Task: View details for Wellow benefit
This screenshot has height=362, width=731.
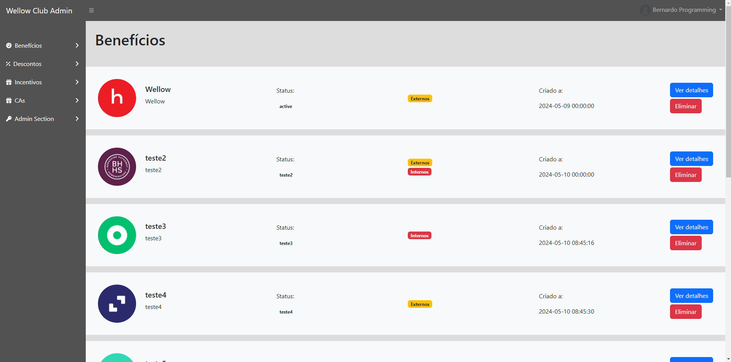Action: click(691, 90)
